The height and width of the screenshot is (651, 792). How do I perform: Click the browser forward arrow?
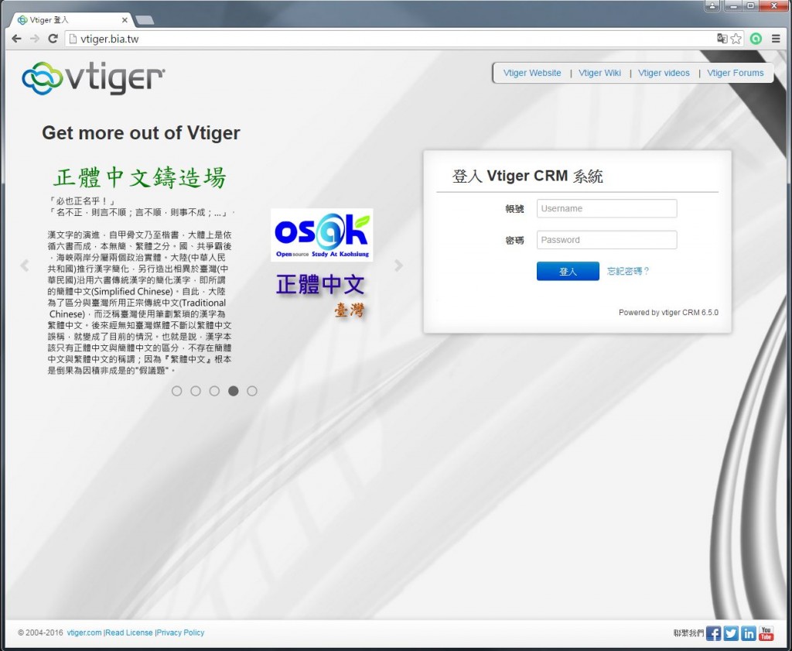[x=34, y=39]
